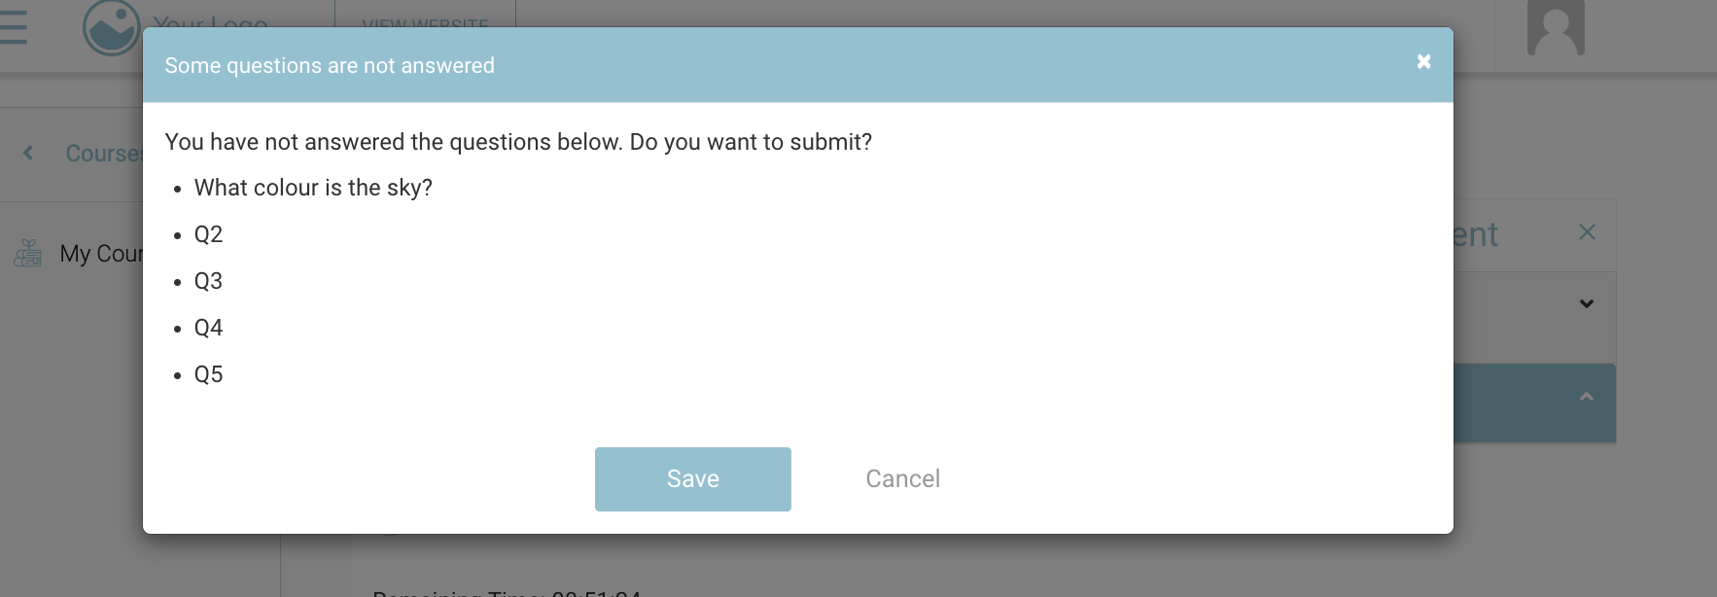Cancel the quiz submission
1717x597 pixels.
click(902, 478)
